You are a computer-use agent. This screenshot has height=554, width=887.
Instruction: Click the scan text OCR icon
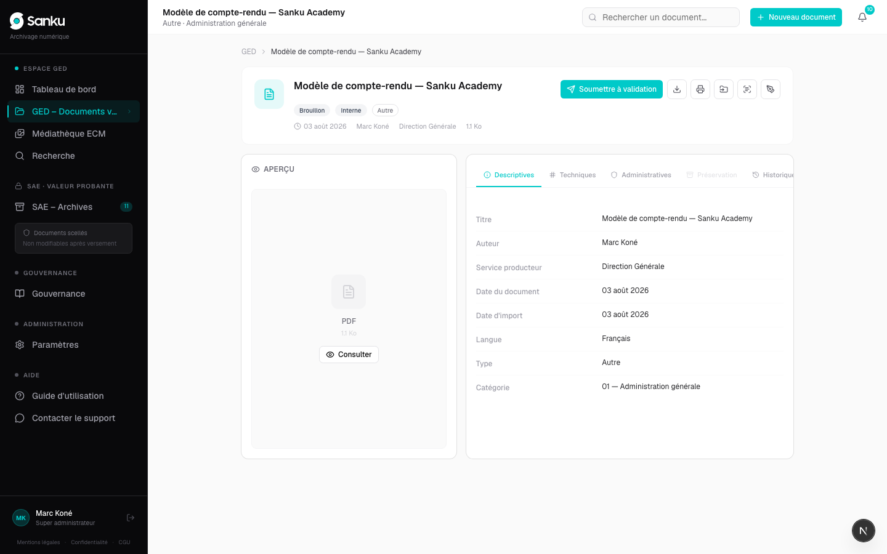[747, 89]
